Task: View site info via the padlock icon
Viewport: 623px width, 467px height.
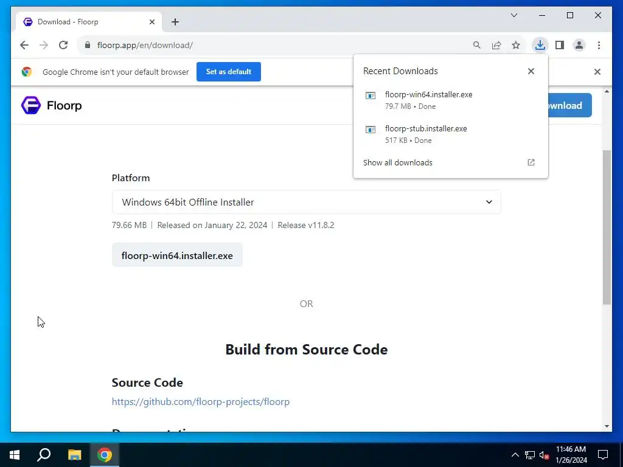Action: tap(88, 45)
